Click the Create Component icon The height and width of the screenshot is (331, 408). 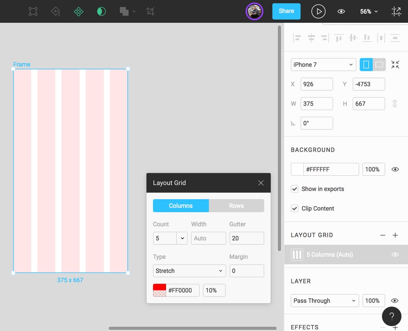tap(78, 12)
